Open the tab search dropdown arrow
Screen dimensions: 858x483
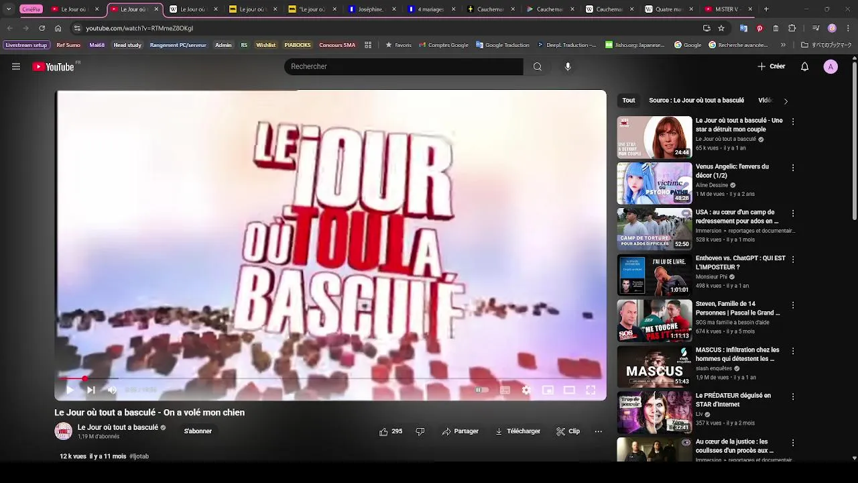9,9
